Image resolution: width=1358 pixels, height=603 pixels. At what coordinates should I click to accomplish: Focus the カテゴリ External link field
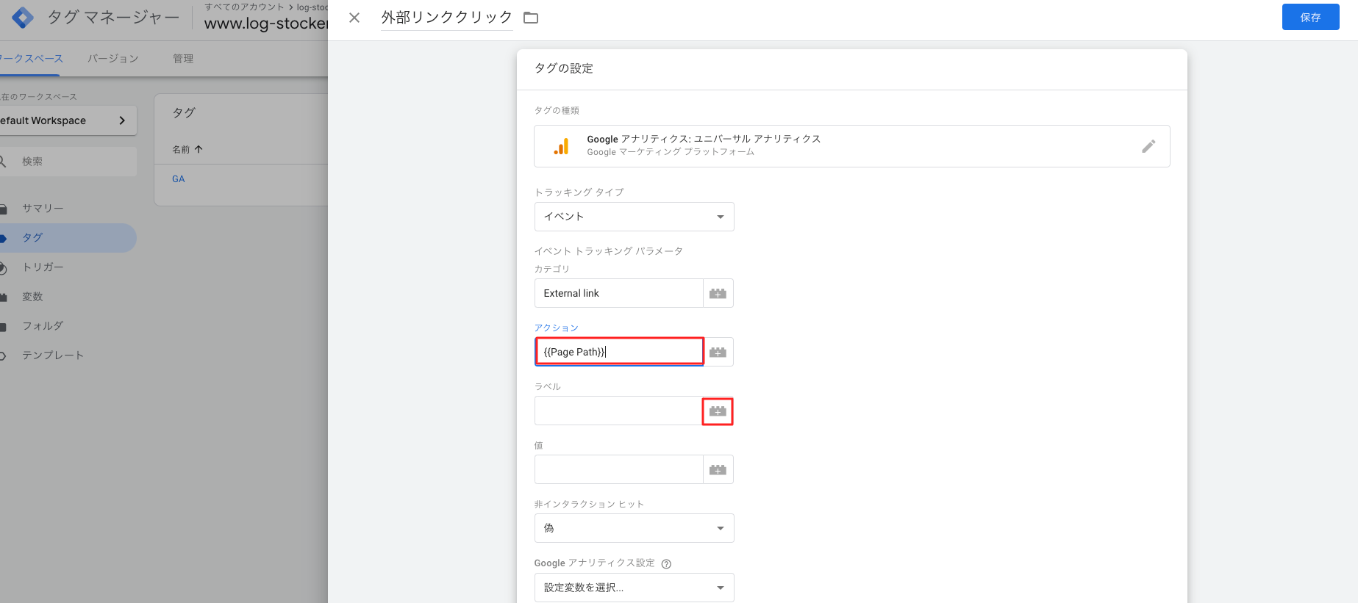(618, 293)
